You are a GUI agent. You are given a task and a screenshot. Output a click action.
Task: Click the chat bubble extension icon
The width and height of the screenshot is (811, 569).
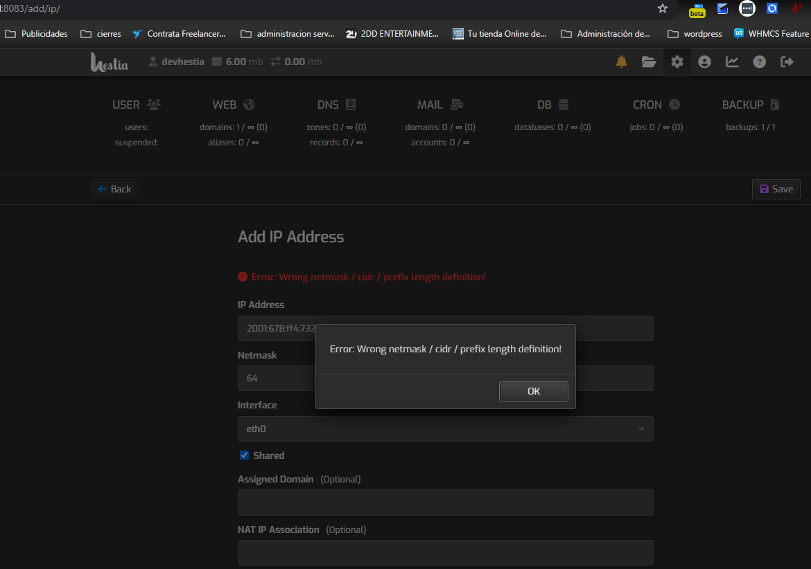click(x=747, y=8)
